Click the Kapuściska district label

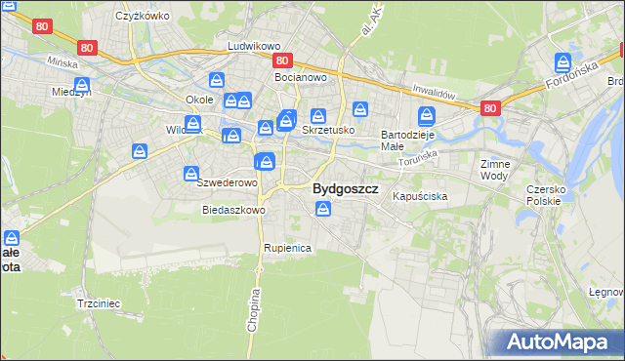click(x=420, y=197)
